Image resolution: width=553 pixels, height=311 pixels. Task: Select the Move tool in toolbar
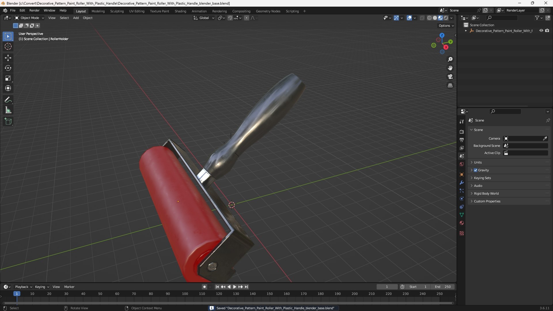(x=8, y=58)
